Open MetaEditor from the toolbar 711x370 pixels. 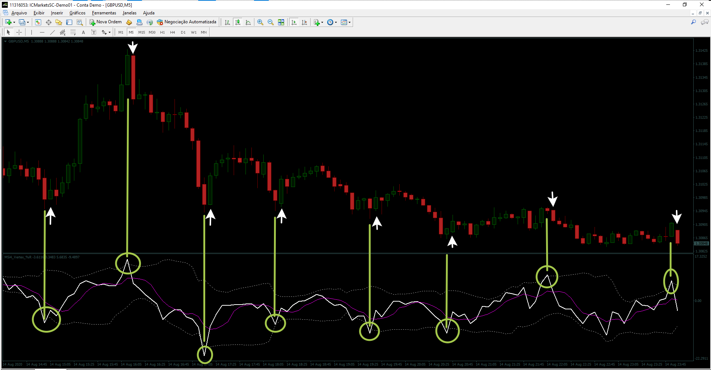point(129,22)
